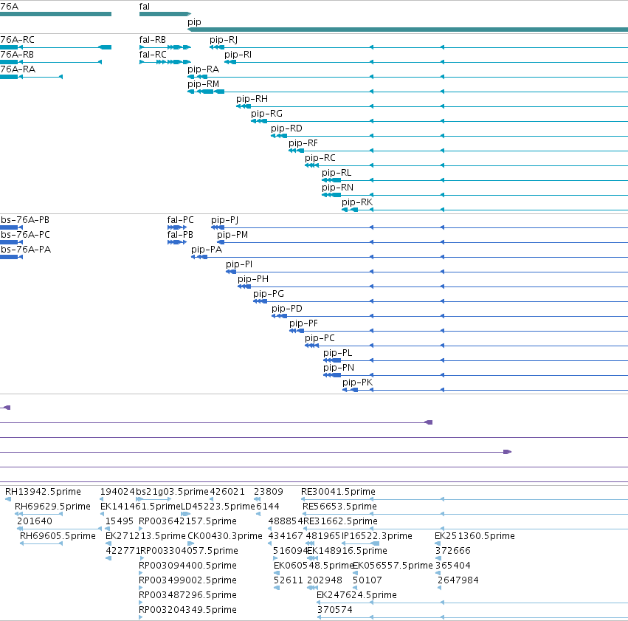Select the pip-RD transcript
628x621 pixels.
286,128
